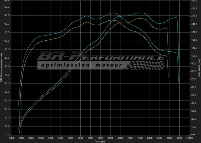Click the 100.0 label on right torque axis
This screenshot has width=201, height=143.
click(193, 56)
